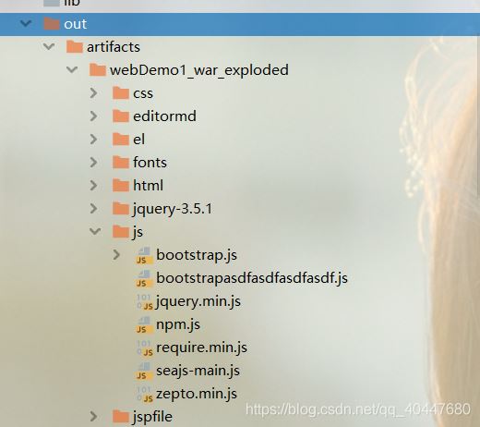Collapse the out folder chevron

pos(26,23)
